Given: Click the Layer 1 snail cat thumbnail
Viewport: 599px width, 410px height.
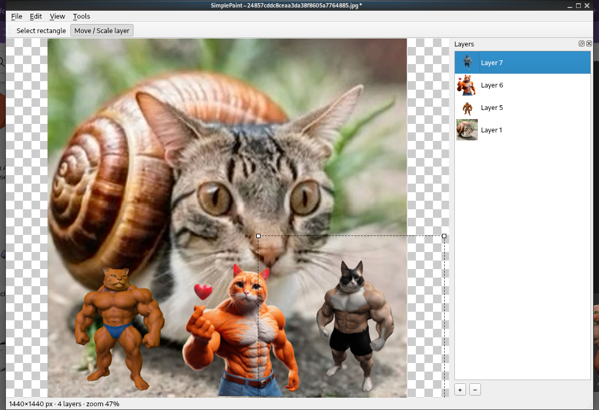Looking at the screenshot, I should (x=467, y=130).
